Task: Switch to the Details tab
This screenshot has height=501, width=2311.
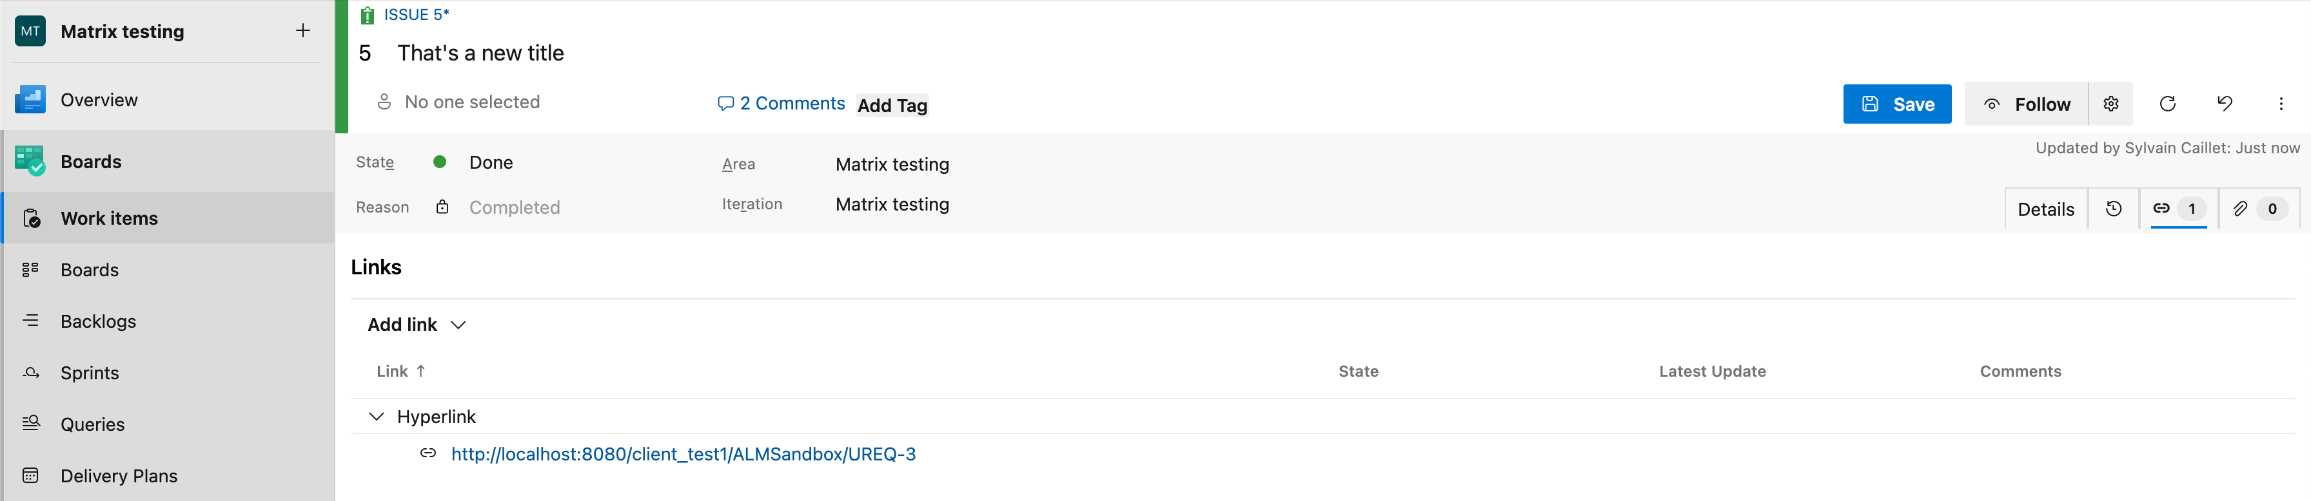Action: point(2045,209)
